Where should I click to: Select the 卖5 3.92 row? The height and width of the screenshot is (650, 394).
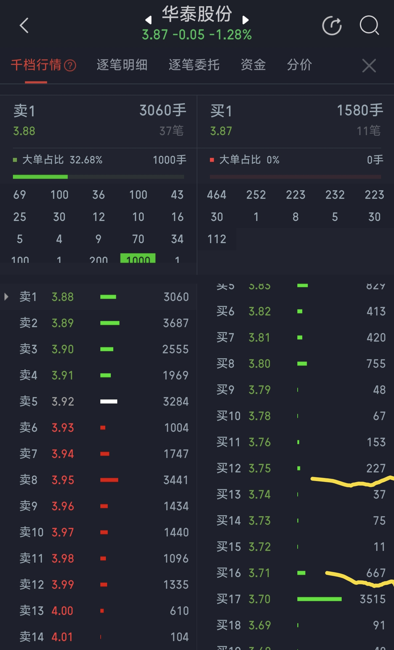pos(98,401)
